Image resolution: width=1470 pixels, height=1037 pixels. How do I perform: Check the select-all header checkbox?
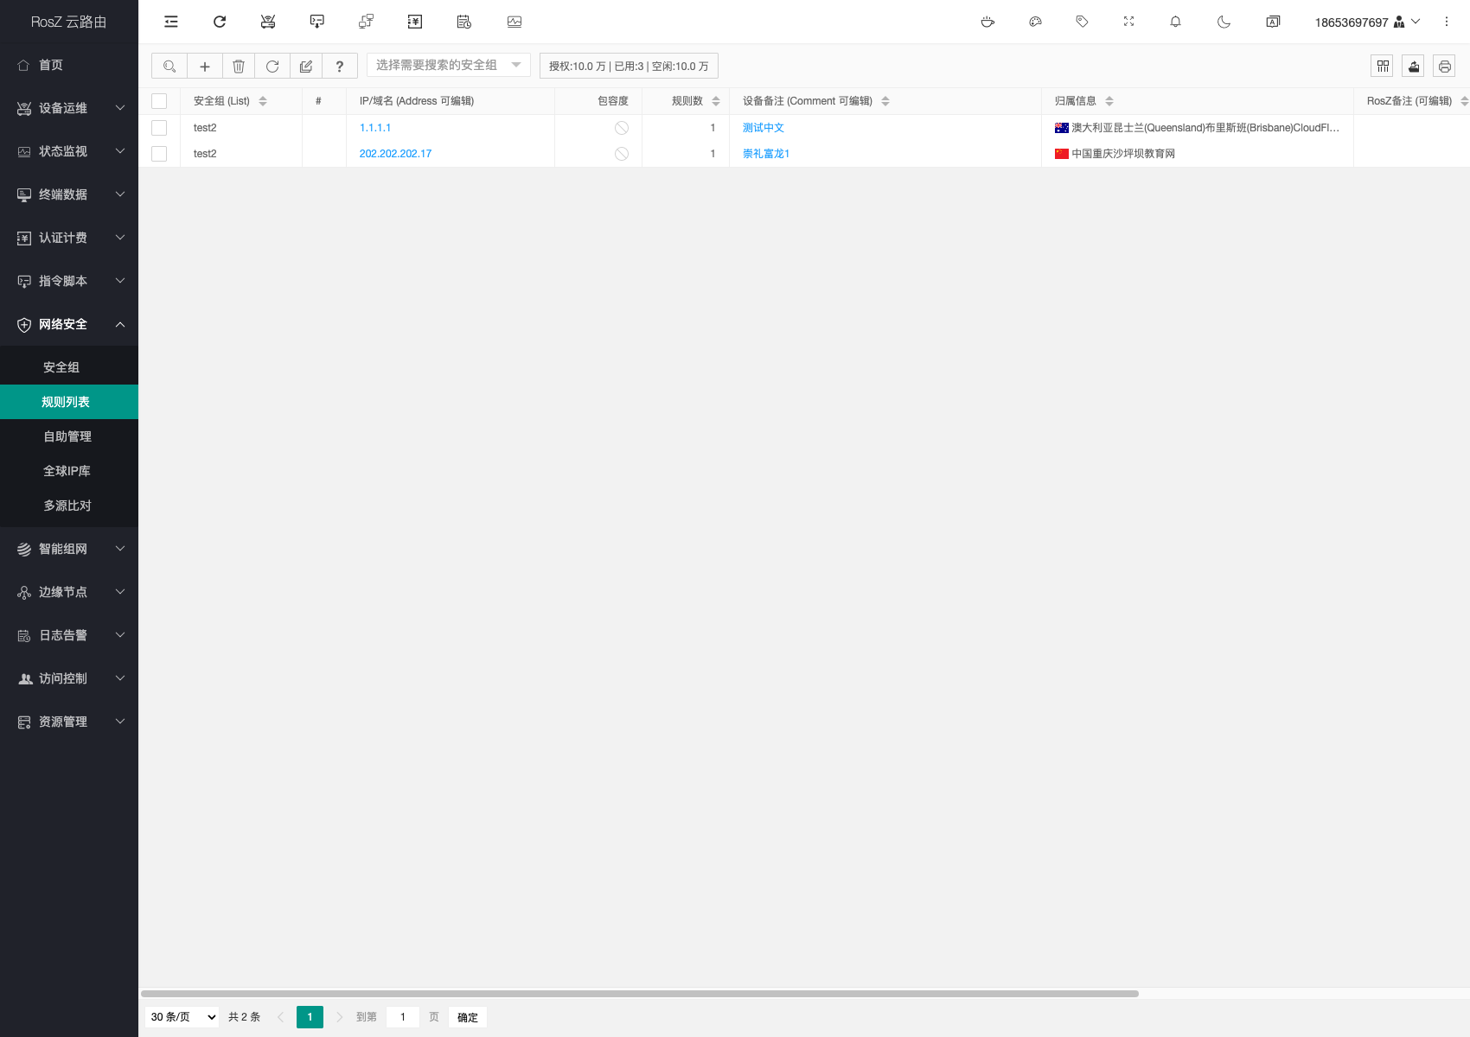click(159, 101)
